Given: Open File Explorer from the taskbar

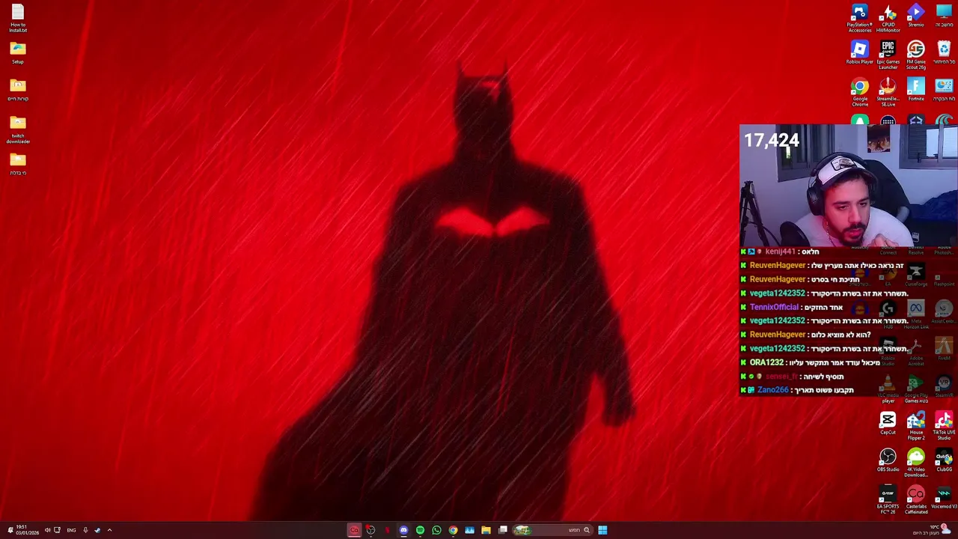Looking at the screenshot, I should 486,530.
